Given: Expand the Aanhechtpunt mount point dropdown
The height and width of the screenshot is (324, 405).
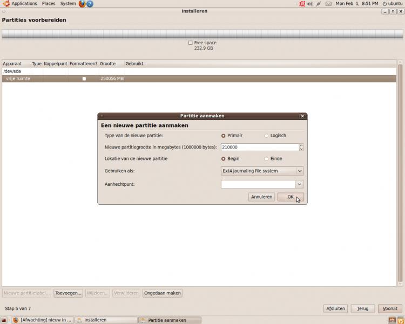Looking at the screenshot, I should (x=300, y=185).
